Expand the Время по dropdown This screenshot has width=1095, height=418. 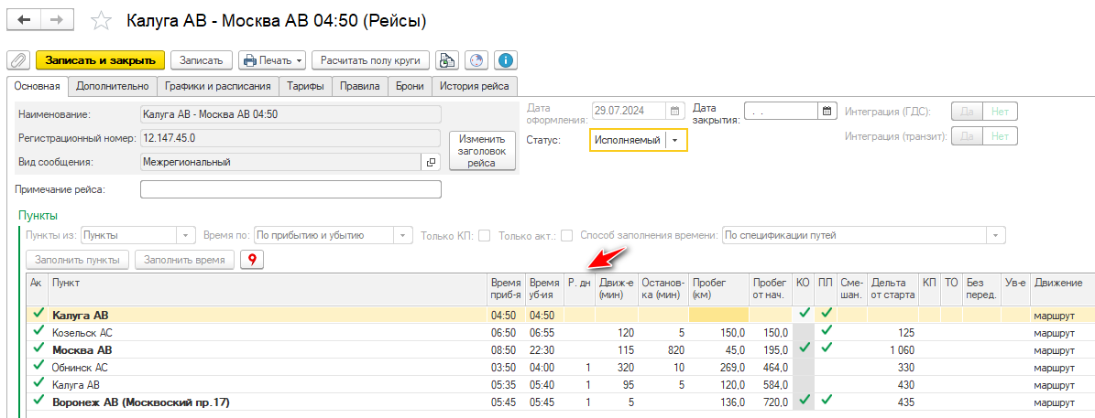(x=402, y=235)
